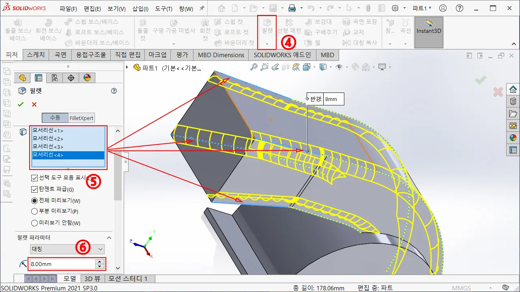Open the Design Library task pane icon
The image size is (520, 292).
pyautogui.click(x=513, y=101)
